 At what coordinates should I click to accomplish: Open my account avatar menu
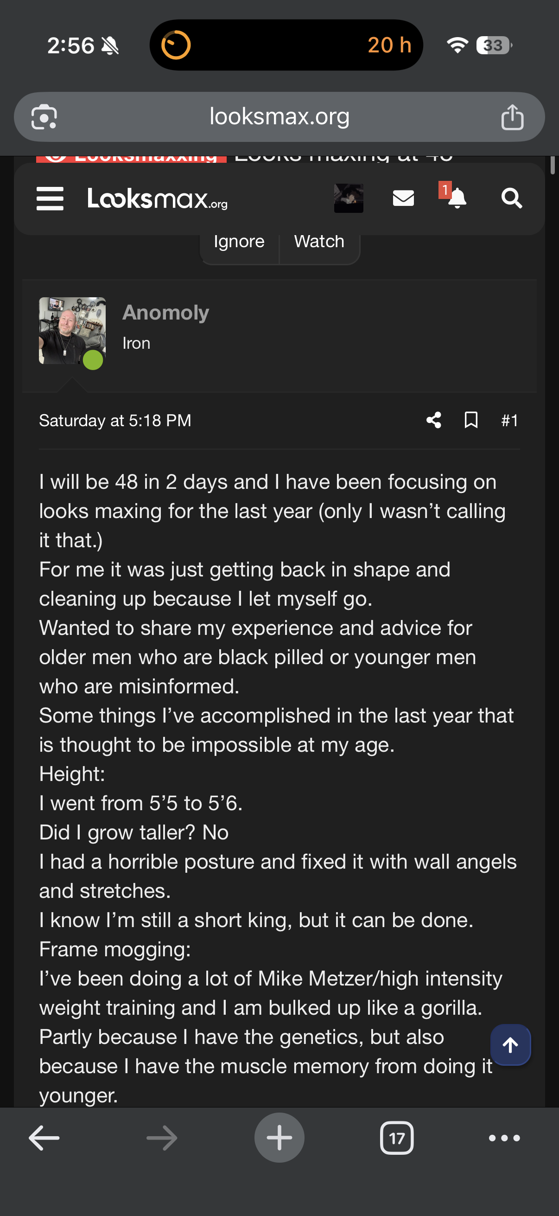tap(349, 198)
